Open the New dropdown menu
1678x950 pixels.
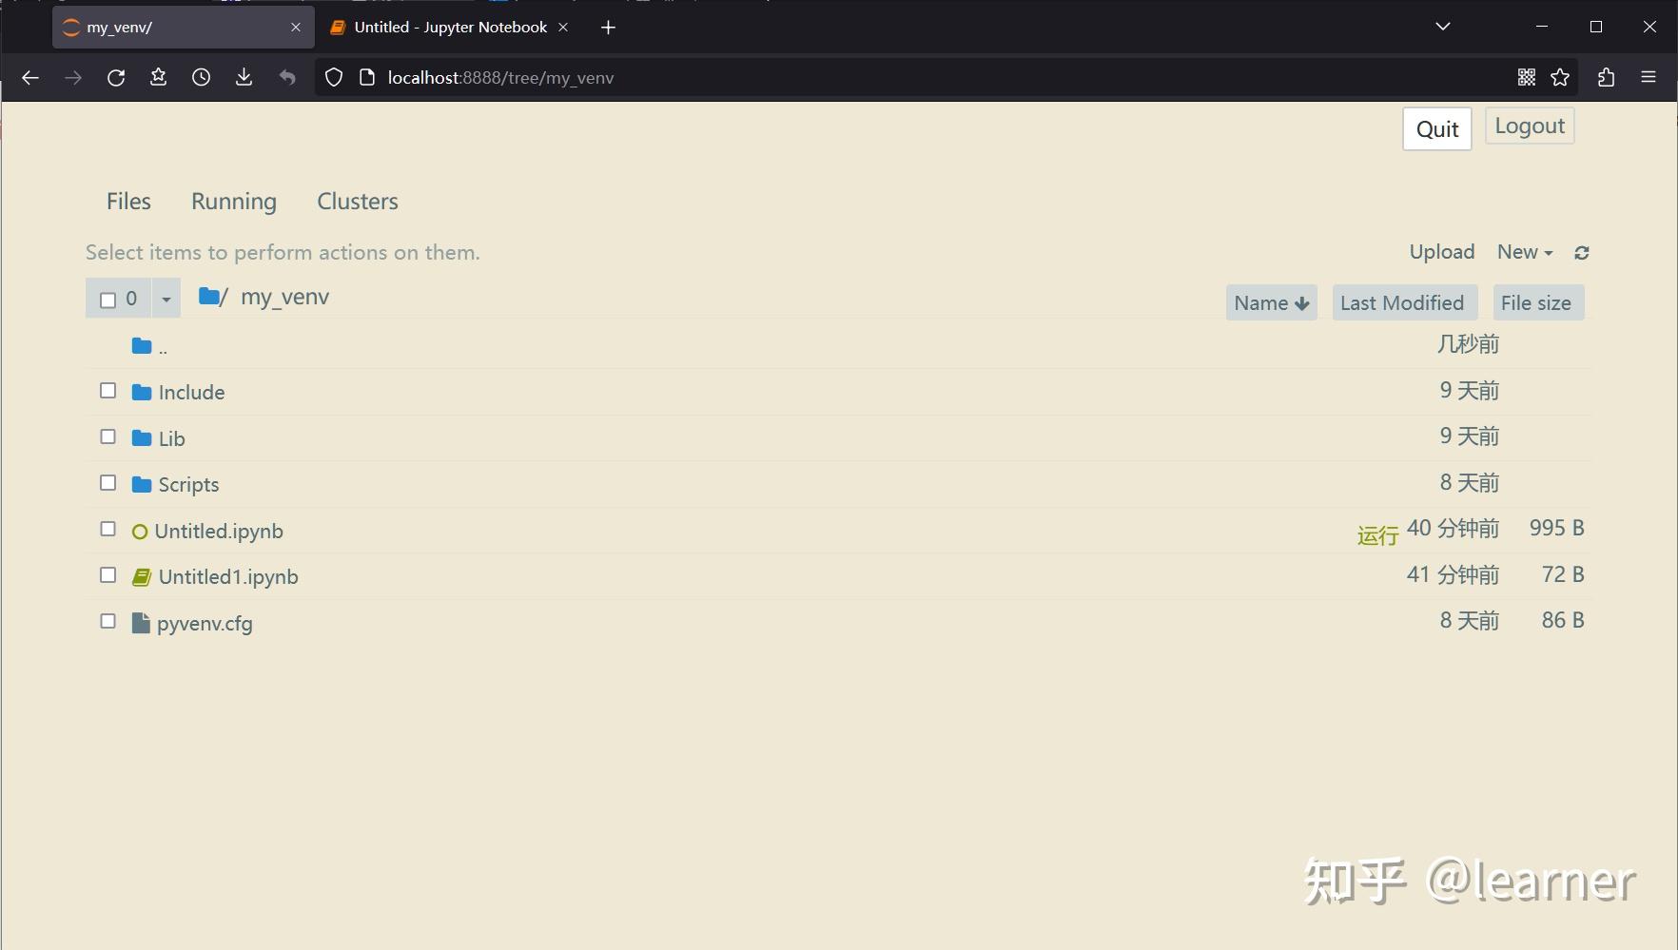(1525, 252)
